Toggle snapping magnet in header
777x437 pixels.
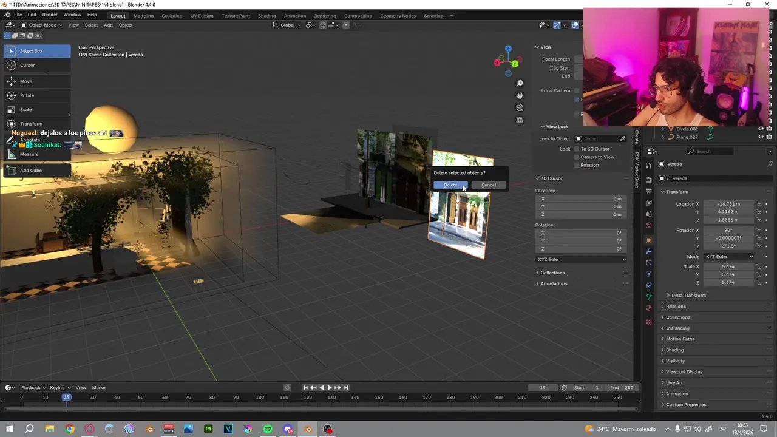coord(323,25)
